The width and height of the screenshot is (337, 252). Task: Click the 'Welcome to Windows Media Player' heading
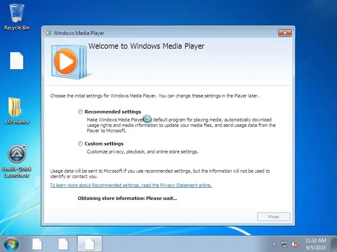pyautogui.click(x=146, y=46)
